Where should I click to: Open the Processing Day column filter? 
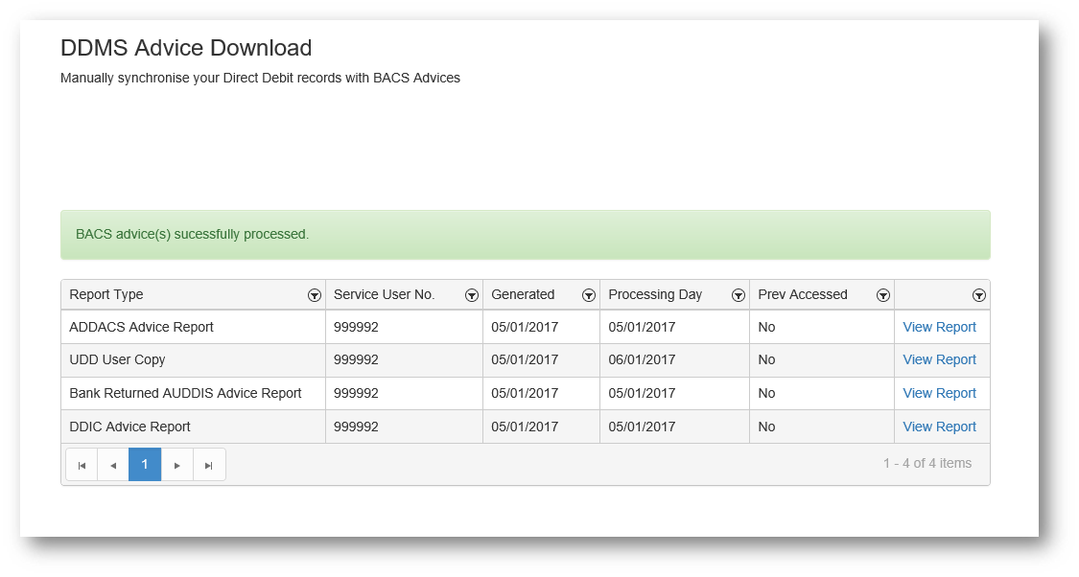[739, 295]
